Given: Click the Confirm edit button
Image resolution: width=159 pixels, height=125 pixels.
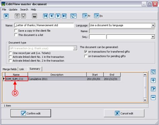Looking at the screenshot, I should [x=31, y=113].
